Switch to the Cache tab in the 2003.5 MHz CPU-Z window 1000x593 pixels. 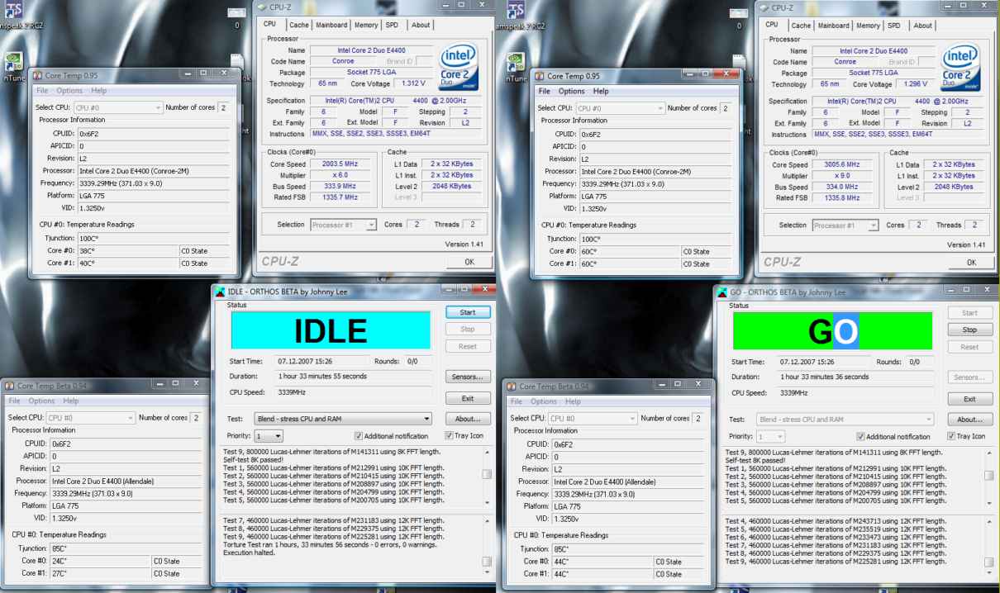point(299,25)
